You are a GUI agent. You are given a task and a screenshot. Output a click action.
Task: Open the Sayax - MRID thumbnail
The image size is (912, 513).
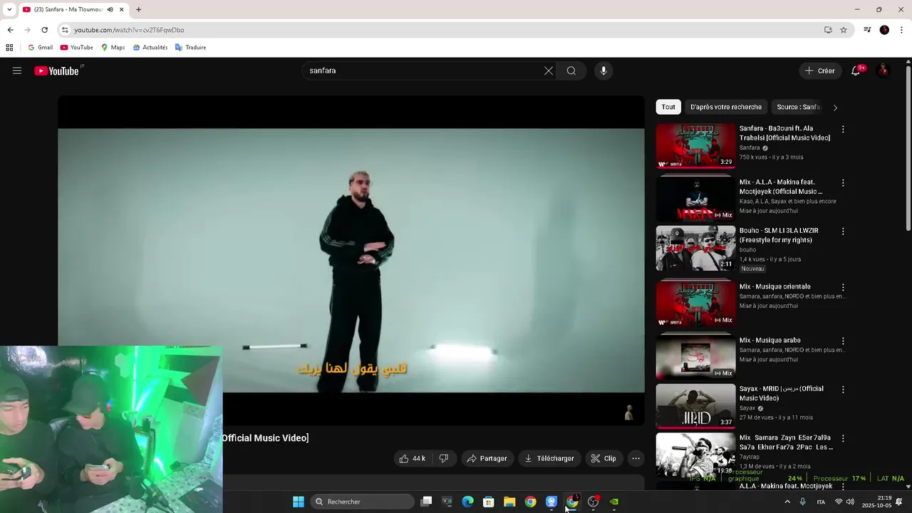point(695,406)
